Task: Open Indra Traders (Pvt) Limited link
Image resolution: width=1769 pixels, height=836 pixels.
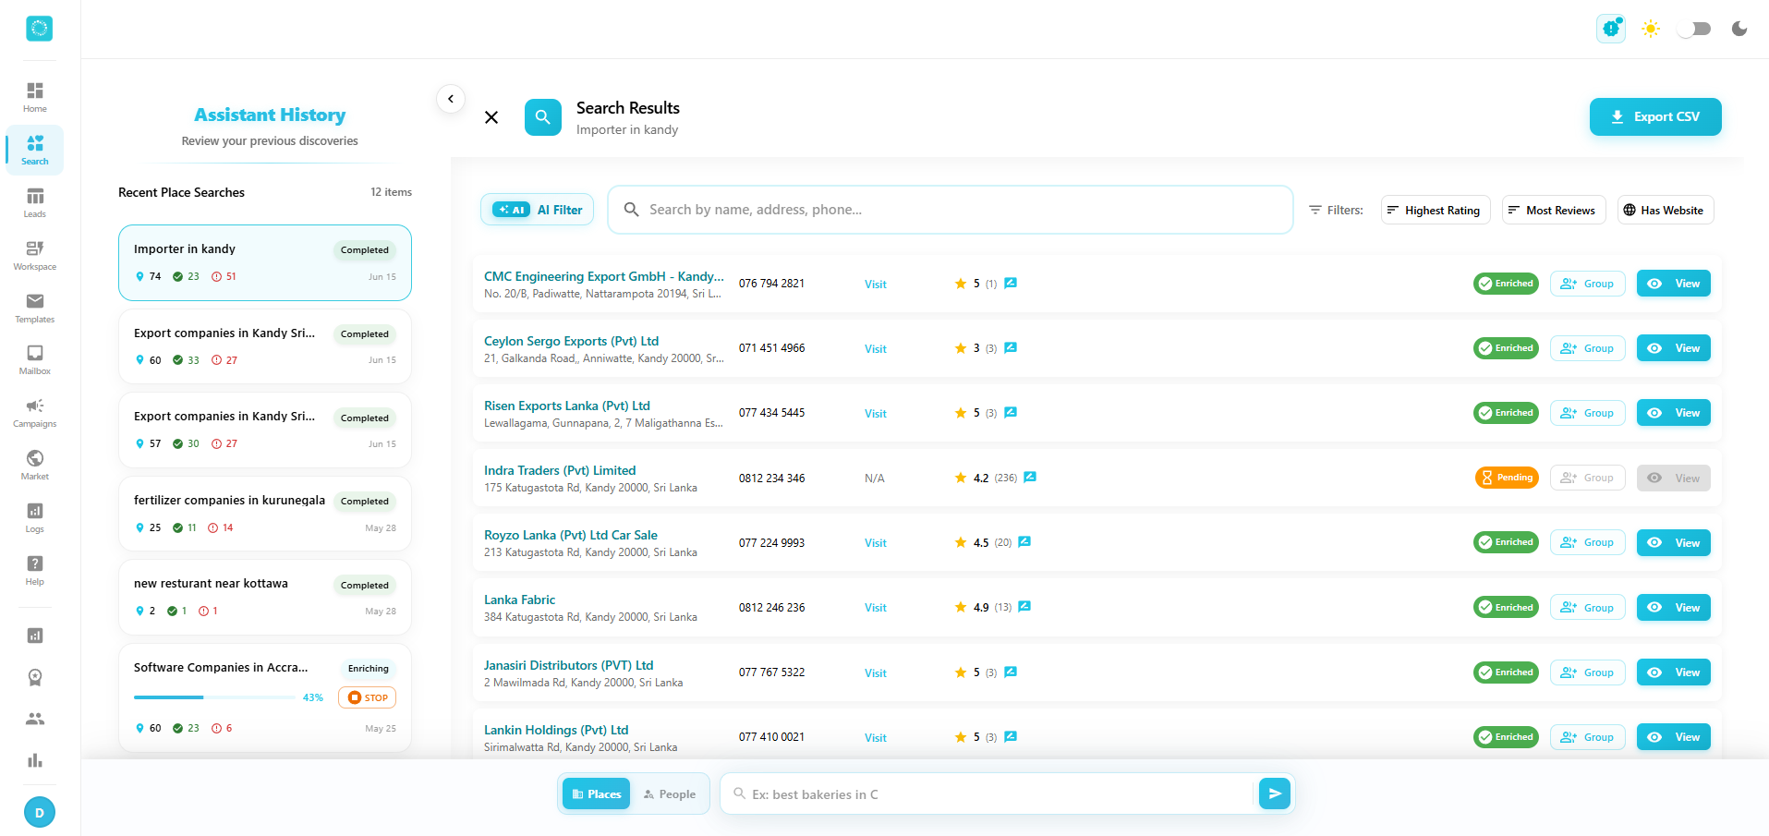Action: click(560, 470)
